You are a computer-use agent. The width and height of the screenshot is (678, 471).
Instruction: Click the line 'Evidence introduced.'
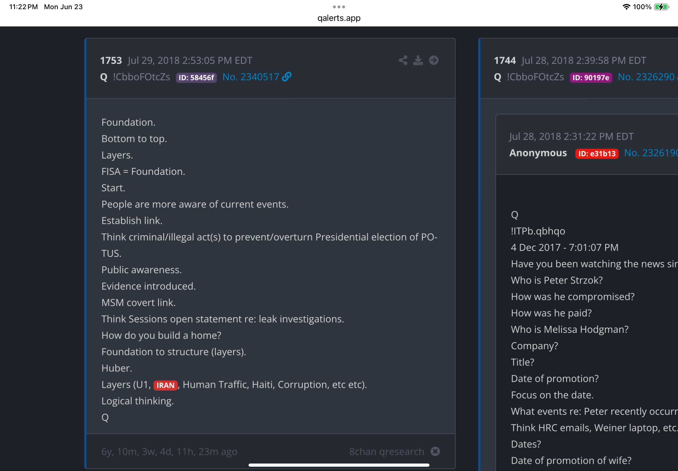tap(149, 286)
